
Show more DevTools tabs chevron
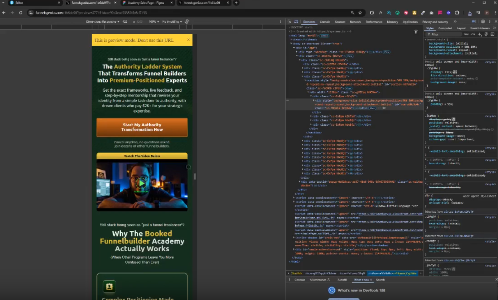[x=455, y=22]
